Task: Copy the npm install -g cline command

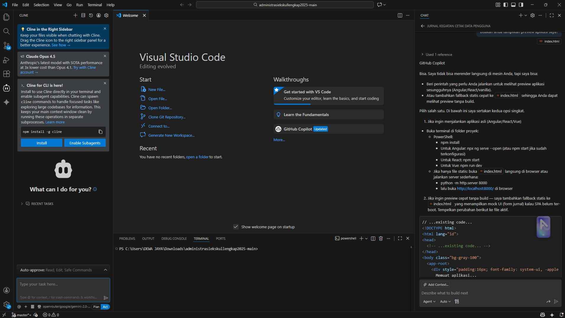Action: click(100, 132)
